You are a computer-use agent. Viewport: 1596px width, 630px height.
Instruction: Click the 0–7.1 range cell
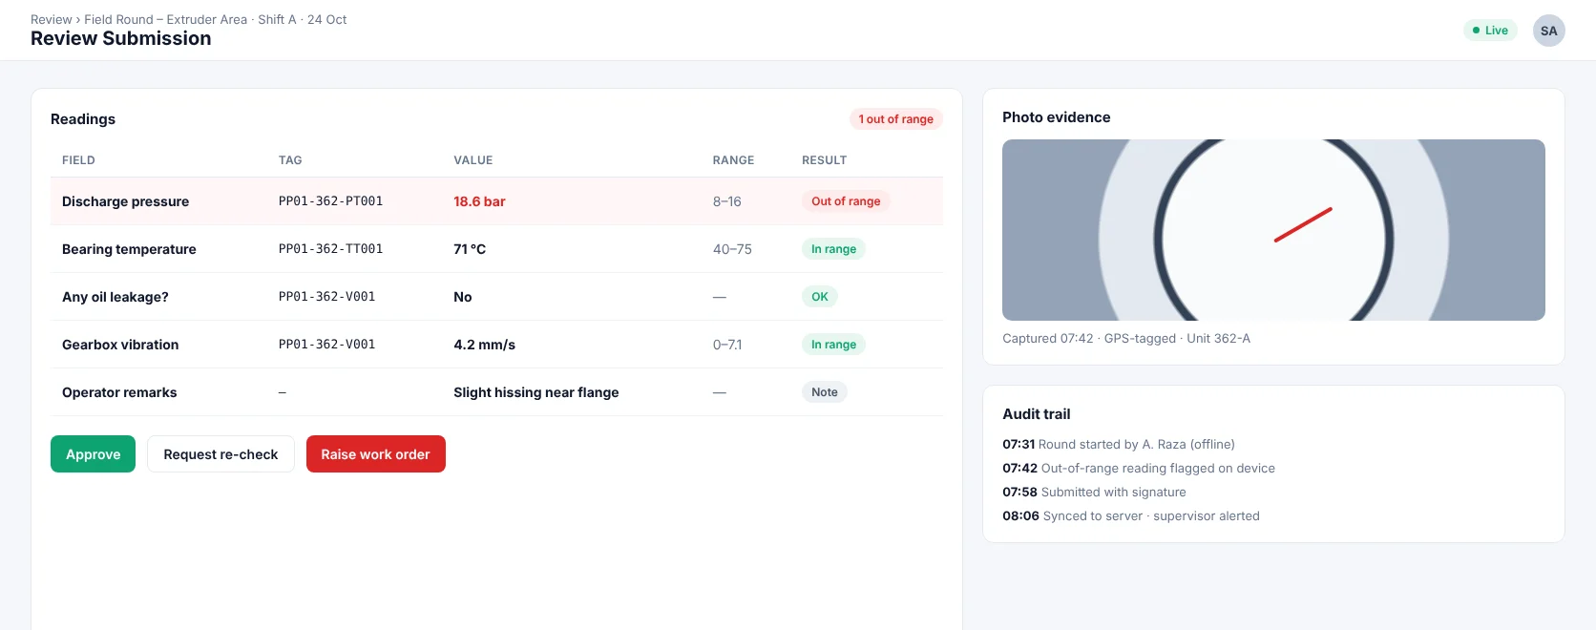click(727, 345)
